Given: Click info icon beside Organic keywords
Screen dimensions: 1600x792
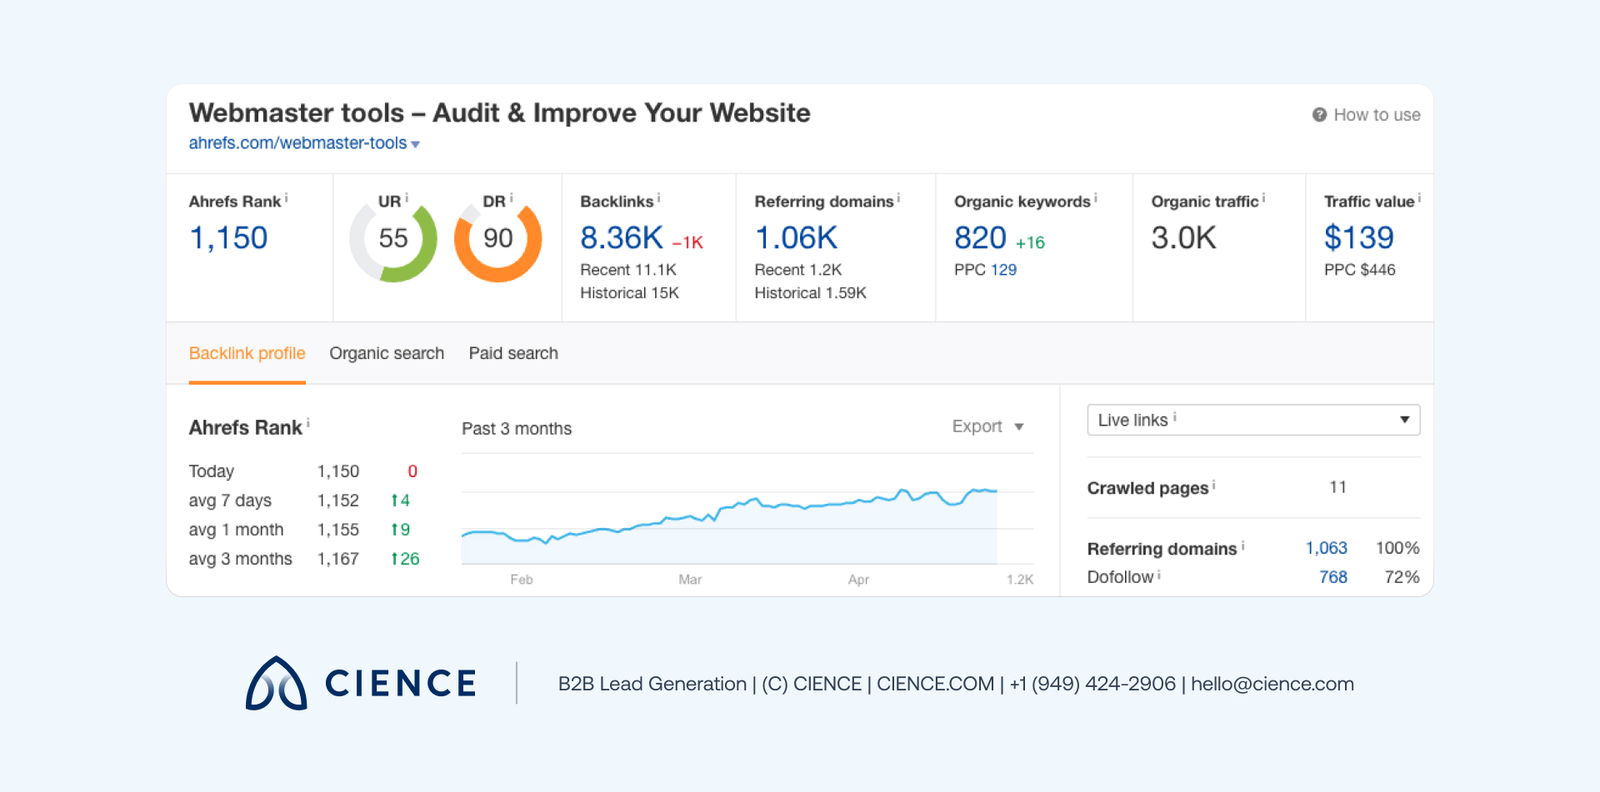Looking at the screenshot, I should 1095,198.
